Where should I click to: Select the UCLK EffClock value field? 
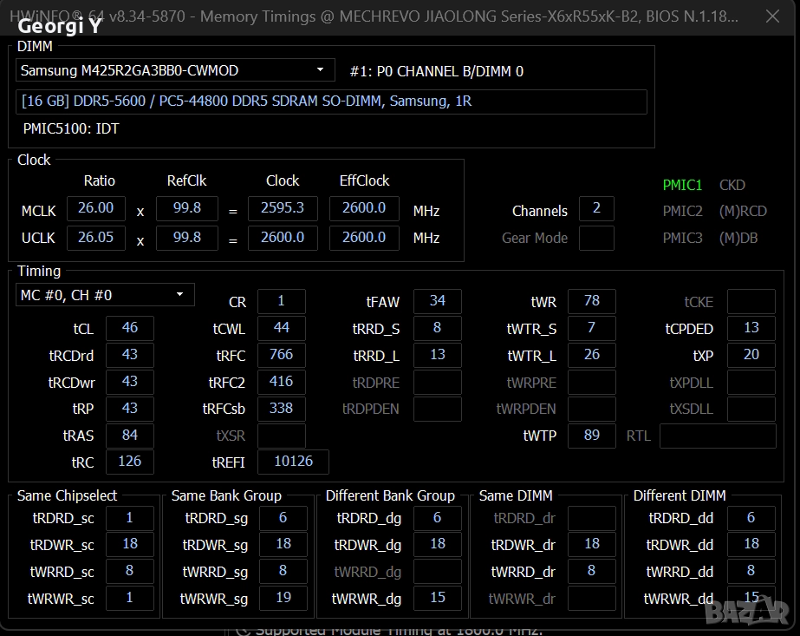tap(364, 238)
